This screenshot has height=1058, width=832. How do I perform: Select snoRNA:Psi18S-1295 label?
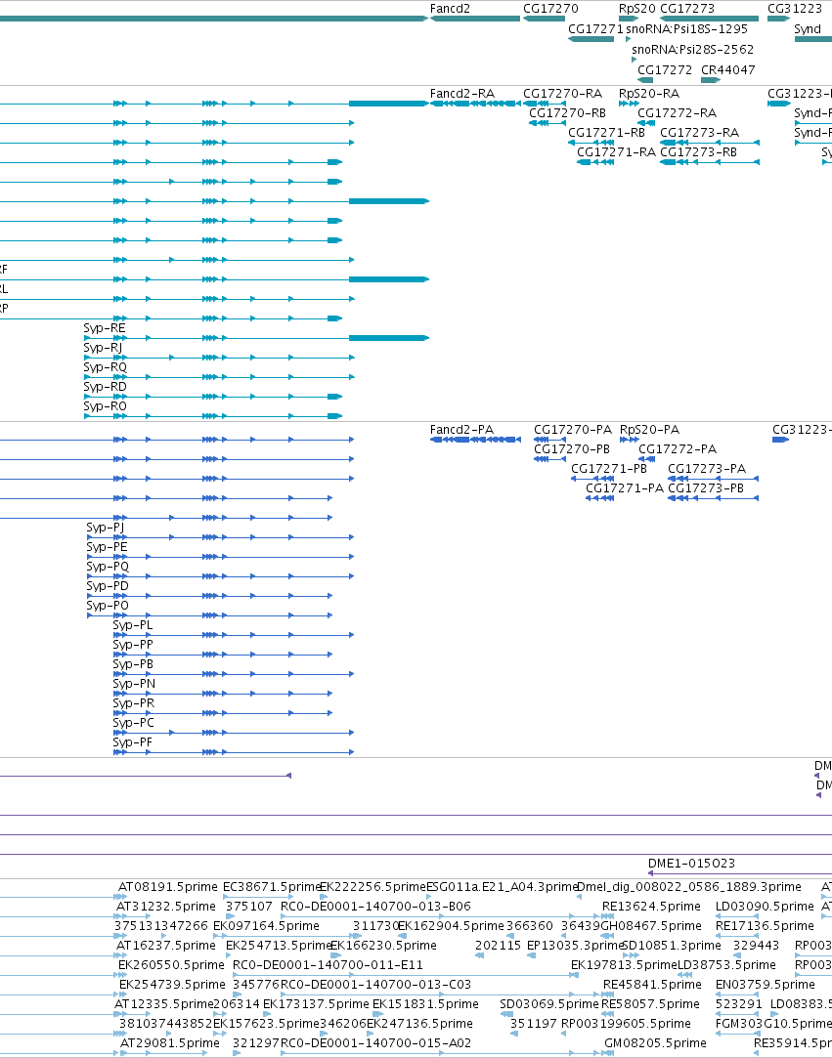coord(686,29)
